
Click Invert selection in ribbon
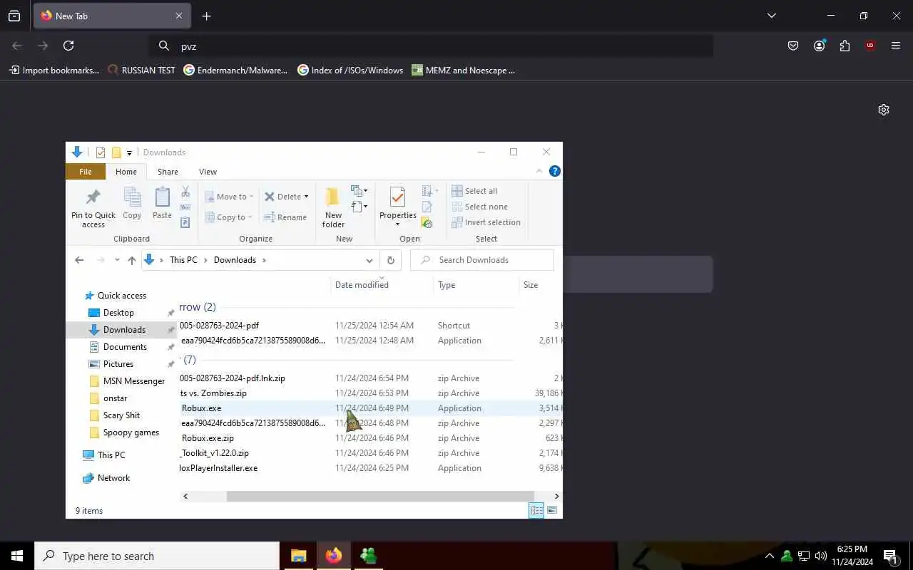pyautogui.click(x=486, y=222)
